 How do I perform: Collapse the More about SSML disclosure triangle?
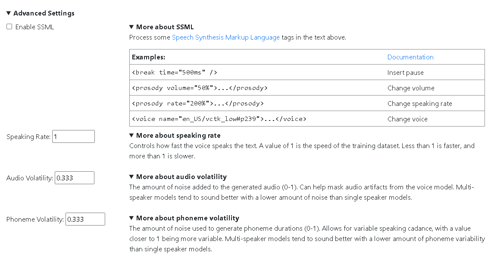pyautogui.click(x=131, y=27)
